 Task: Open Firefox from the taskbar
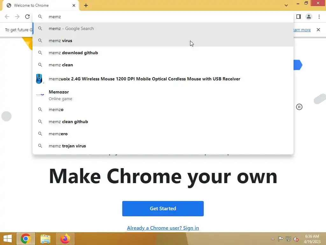65,239
